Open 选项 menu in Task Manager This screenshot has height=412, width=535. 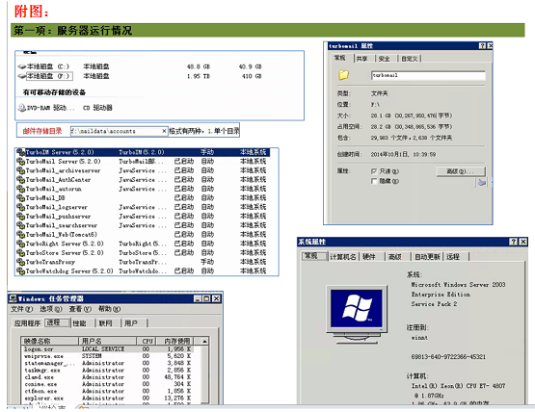point(50,309)
